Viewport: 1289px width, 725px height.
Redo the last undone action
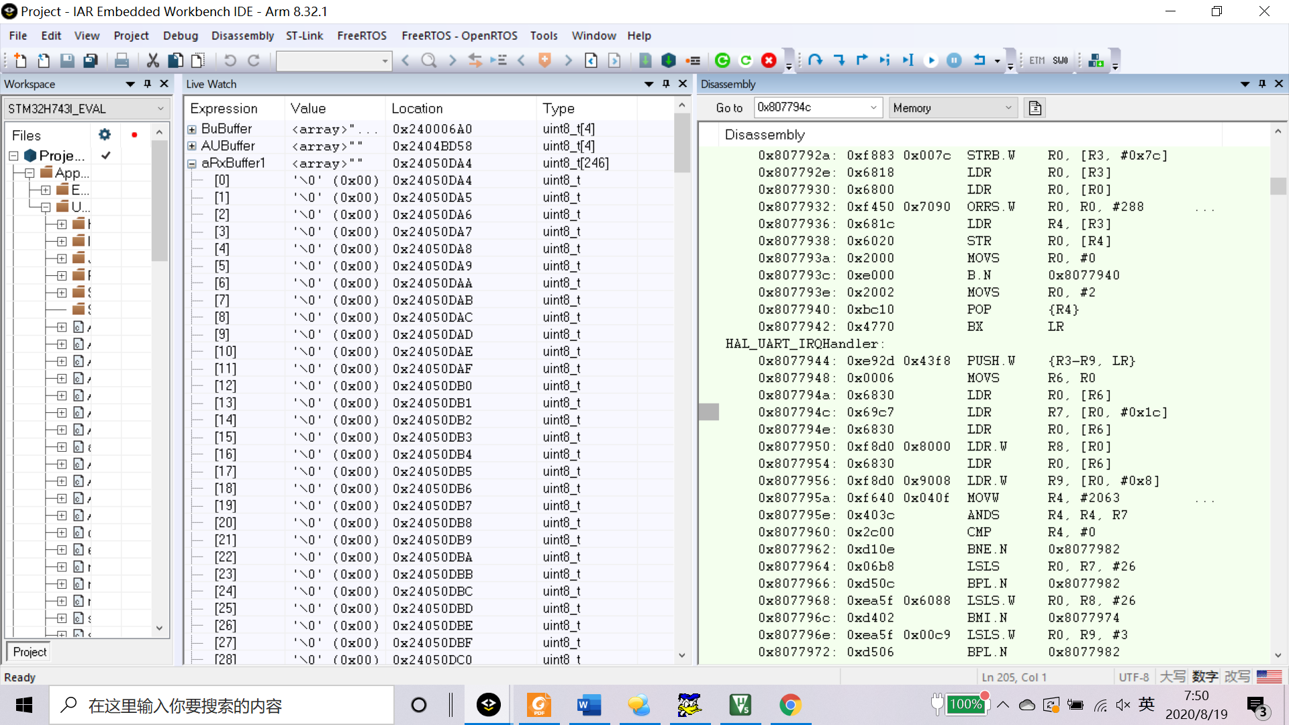(254, 60)
